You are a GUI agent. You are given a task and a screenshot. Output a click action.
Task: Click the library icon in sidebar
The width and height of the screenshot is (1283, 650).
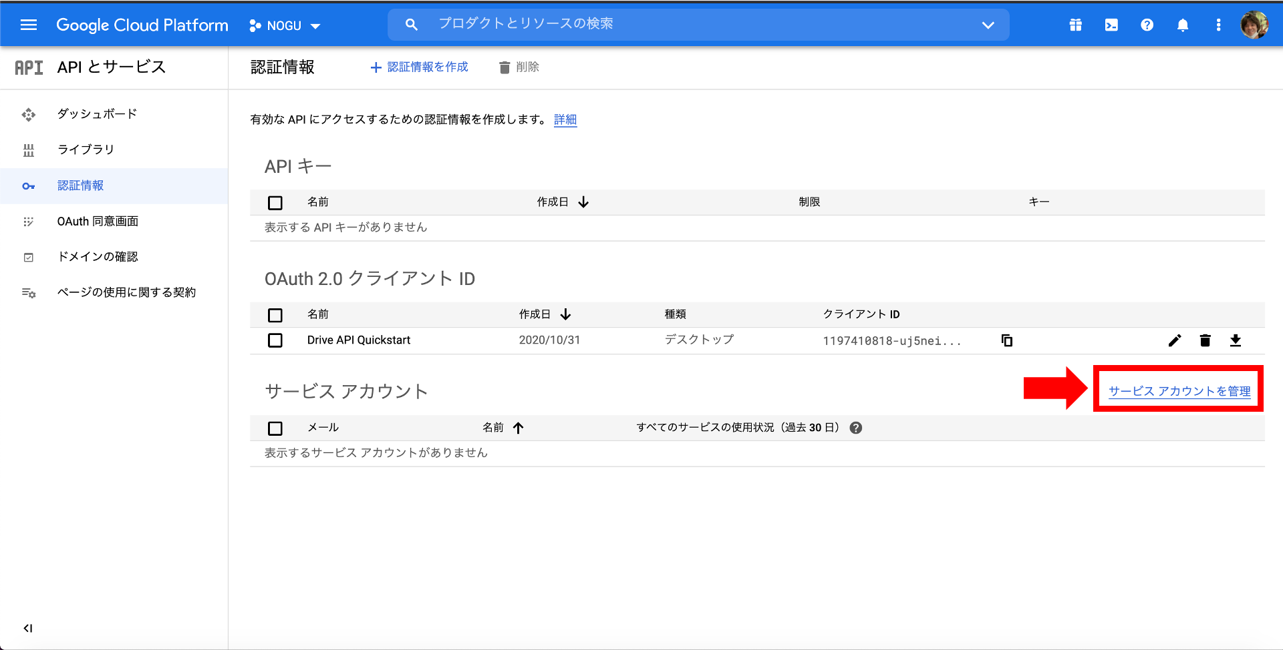tap(29, 150)
